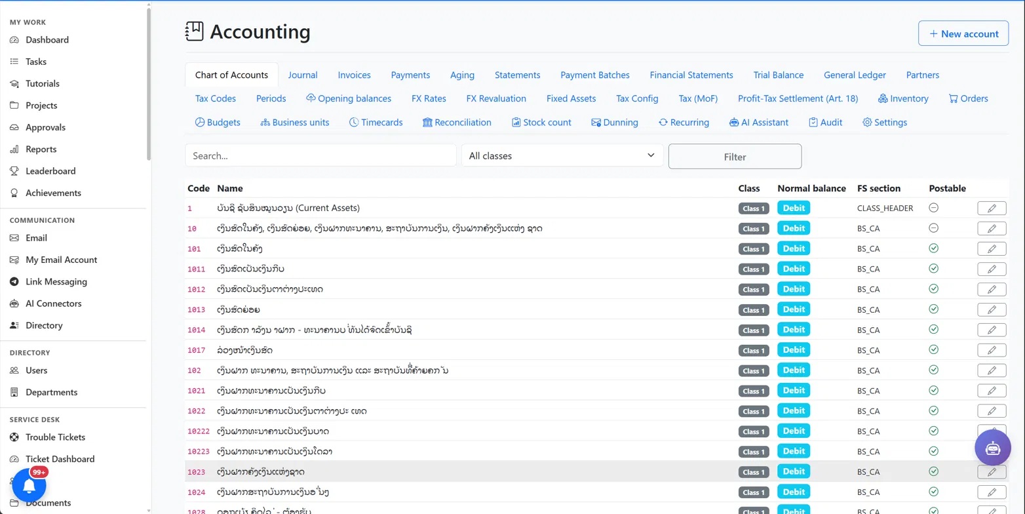Image resolution: width=1025 pixels, height=514 pixels.
Task: Click the non-postable indicator for account 10
Action: (934, 228)
